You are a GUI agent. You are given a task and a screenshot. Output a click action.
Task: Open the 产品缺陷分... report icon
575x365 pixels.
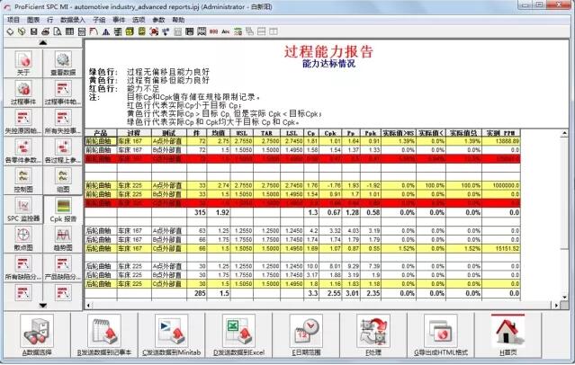pyautogui.click(x=63, y=268)
